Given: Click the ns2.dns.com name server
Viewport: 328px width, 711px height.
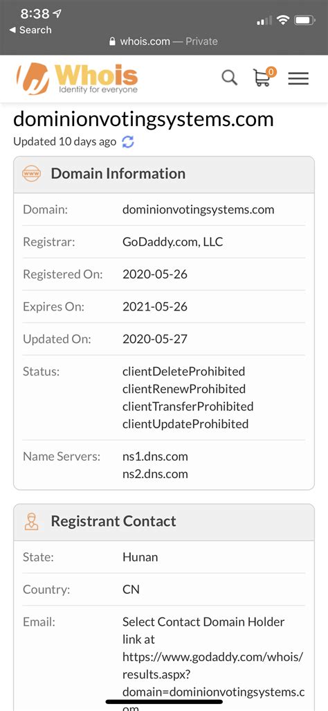Looking at the screenshot, I should click(155, 474).
